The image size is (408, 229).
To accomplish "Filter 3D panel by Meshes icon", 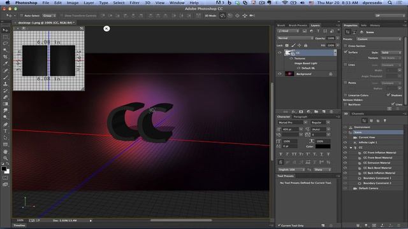I will click(371, 121).
